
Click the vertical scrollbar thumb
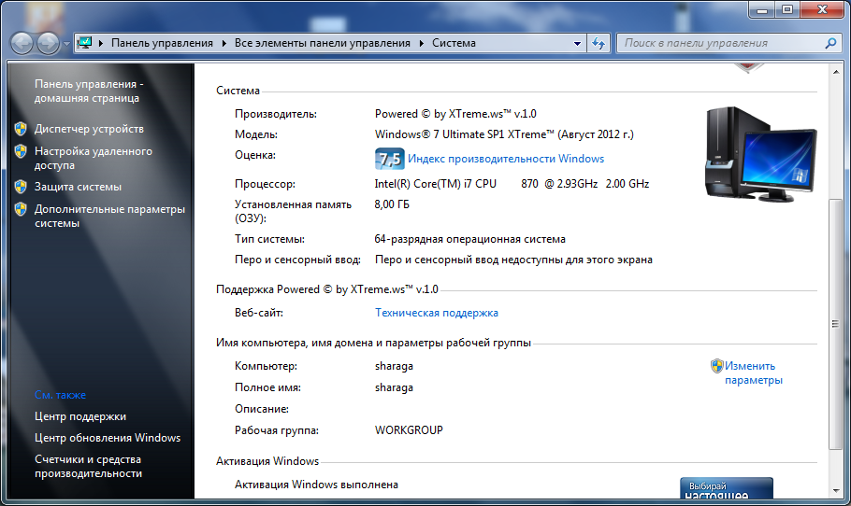(x=835, y=324)
